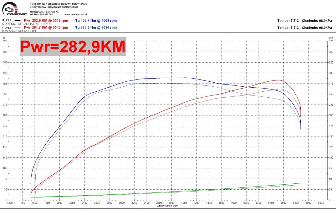This screenshot has width=336, height=210.
Task: Click the 'Pwr 282,9 KM @ 5518 rpm' reading
Action: click(46, 21)
